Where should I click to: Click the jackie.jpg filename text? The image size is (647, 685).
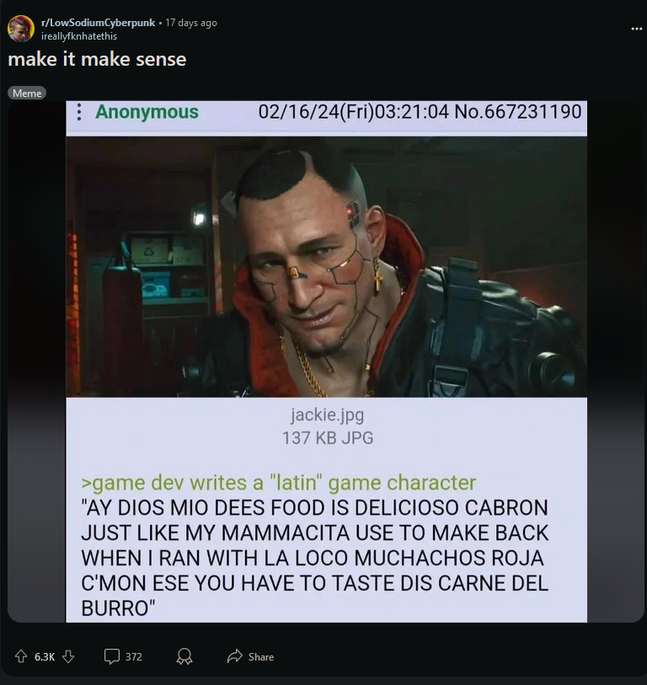327,415
